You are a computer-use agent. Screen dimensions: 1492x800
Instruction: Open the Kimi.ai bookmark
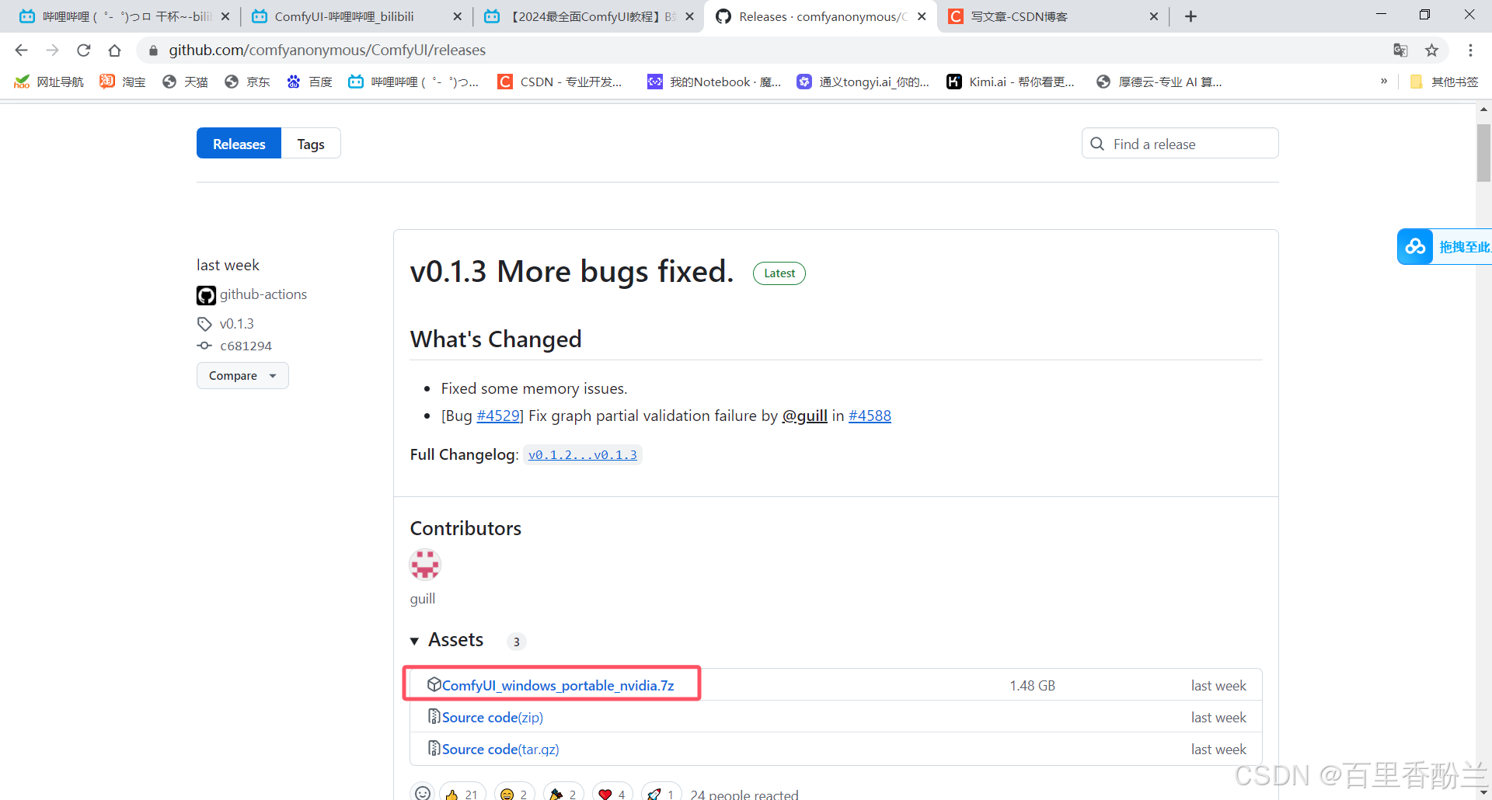click(x=1011, y=82)
